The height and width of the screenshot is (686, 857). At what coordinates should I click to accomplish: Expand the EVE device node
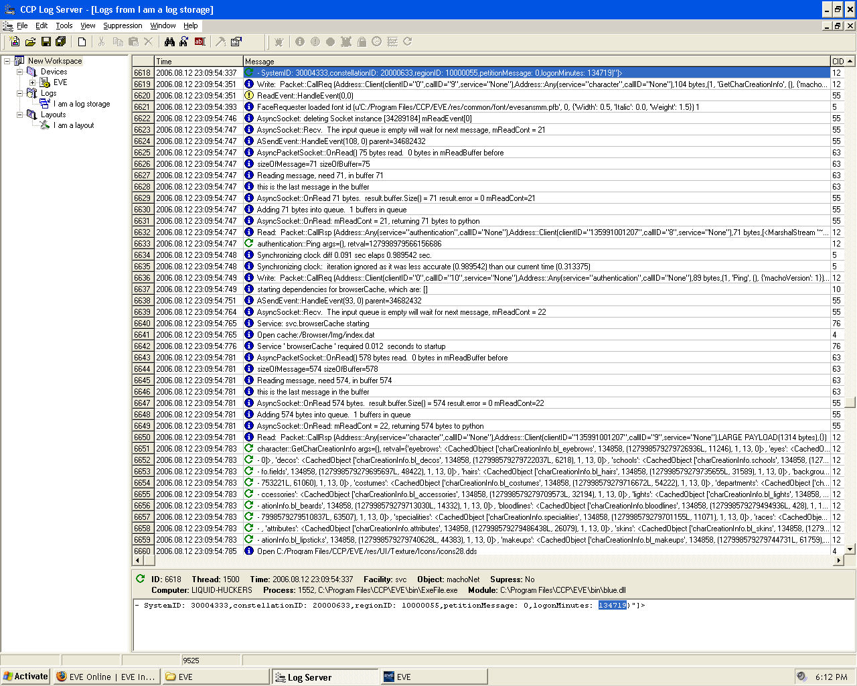click(32, 82)
